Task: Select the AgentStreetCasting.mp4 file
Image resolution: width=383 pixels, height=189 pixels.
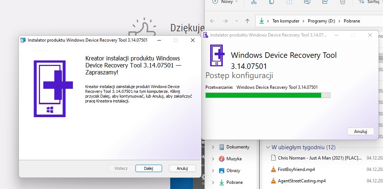Action: pos(302,181)
